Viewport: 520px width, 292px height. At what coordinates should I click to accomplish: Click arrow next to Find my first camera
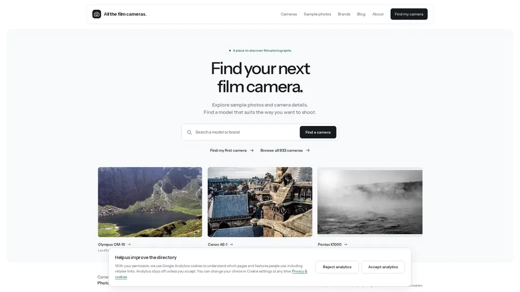[x=252, y=150]
